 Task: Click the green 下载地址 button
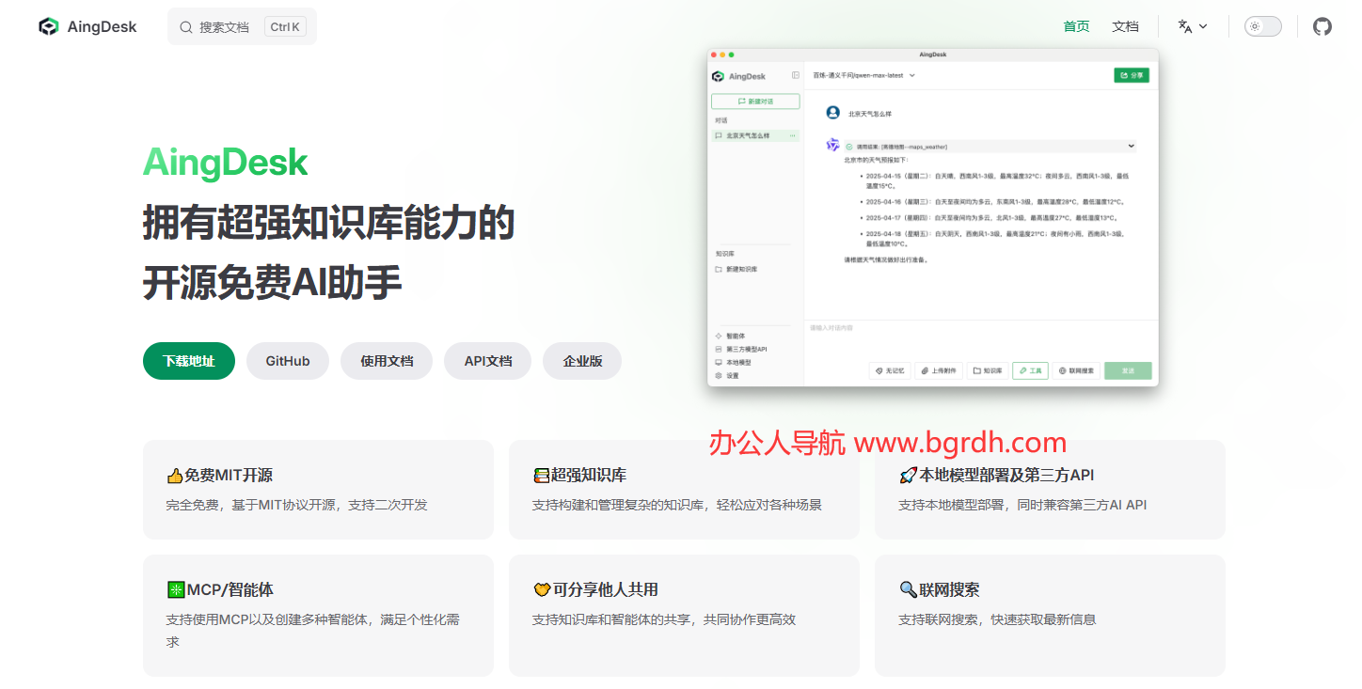(x=188, y=361)
